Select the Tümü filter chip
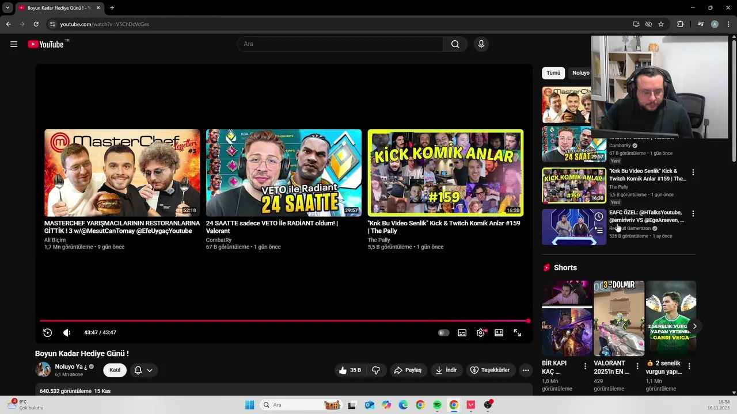This screenshot has width=737, height=414. point(553,73)
